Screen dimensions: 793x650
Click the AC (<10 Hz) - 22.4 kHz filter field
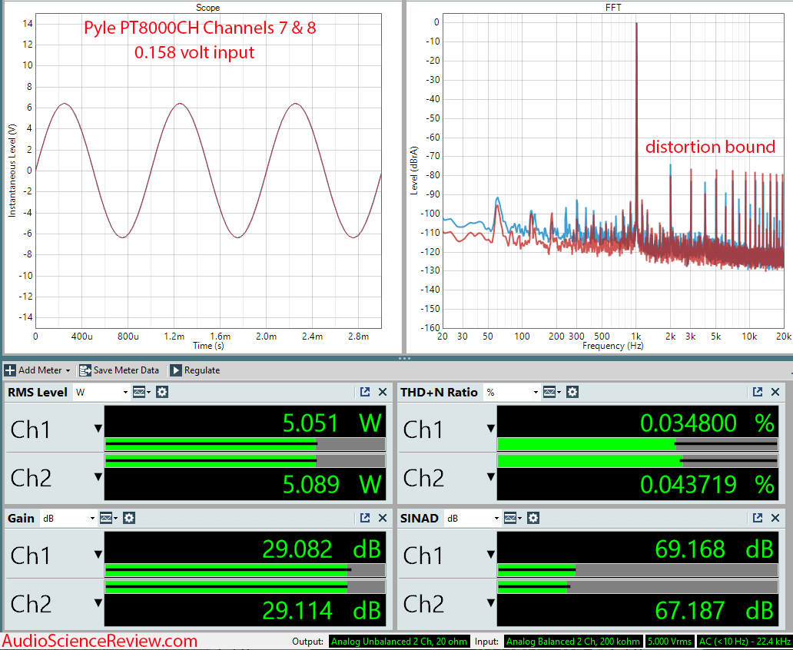tap(745, 642)
